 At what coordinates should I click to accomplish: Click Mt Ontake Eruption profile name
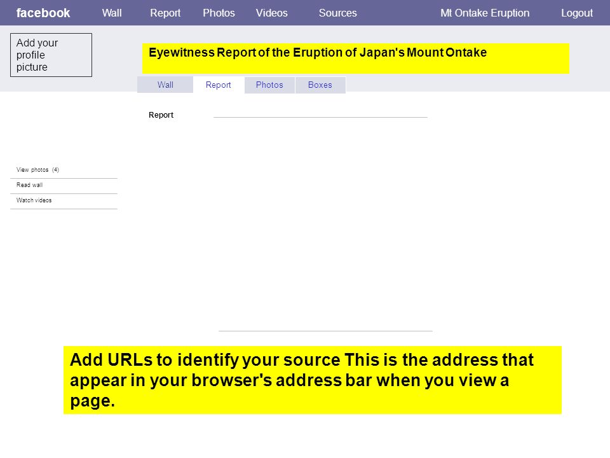click(485, 13)
